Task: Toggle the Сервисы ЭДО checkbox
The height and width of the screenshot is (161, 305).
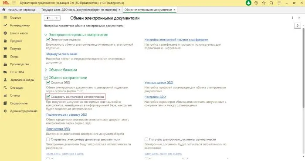Action: 48,83
